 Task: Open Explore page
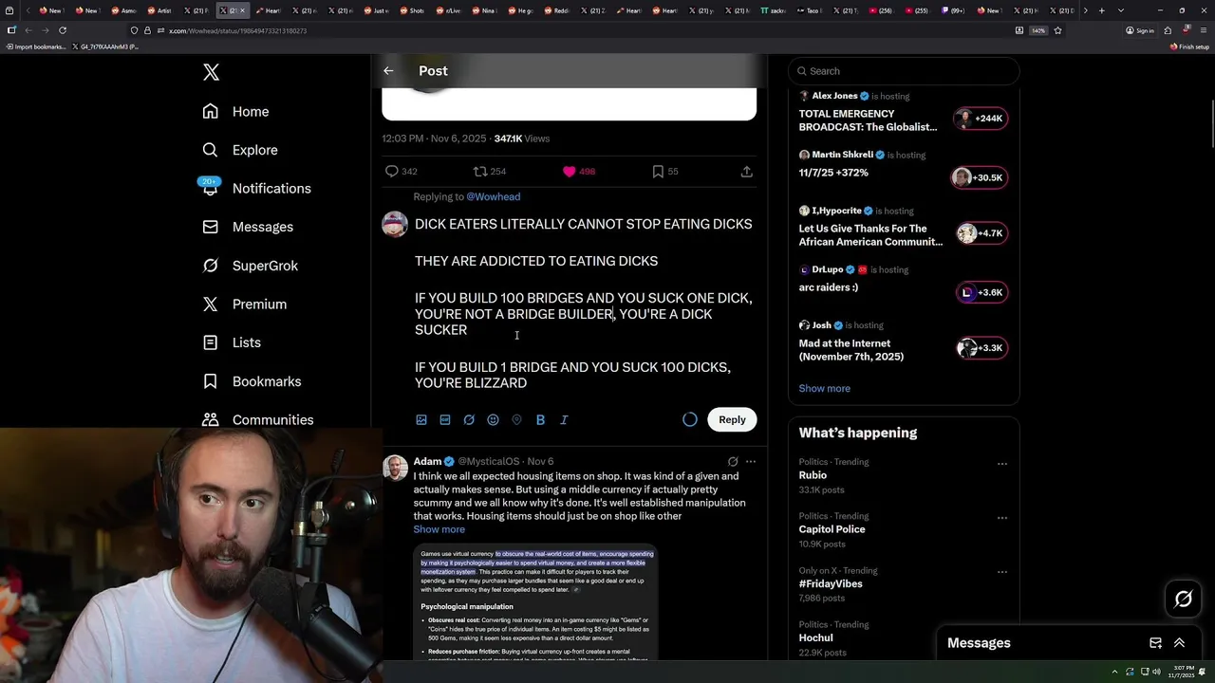click(x=240, y=150)
